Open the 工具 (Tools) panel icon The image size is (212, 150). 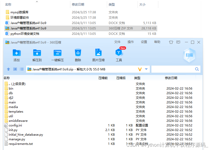pyautogui.click(x=118, y=54)
